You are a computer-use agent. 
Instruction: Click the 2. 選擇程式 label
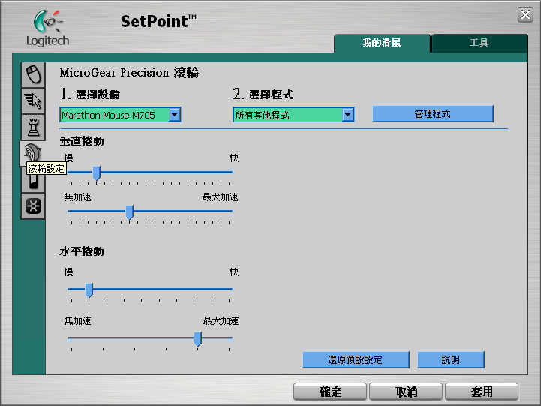263,94
